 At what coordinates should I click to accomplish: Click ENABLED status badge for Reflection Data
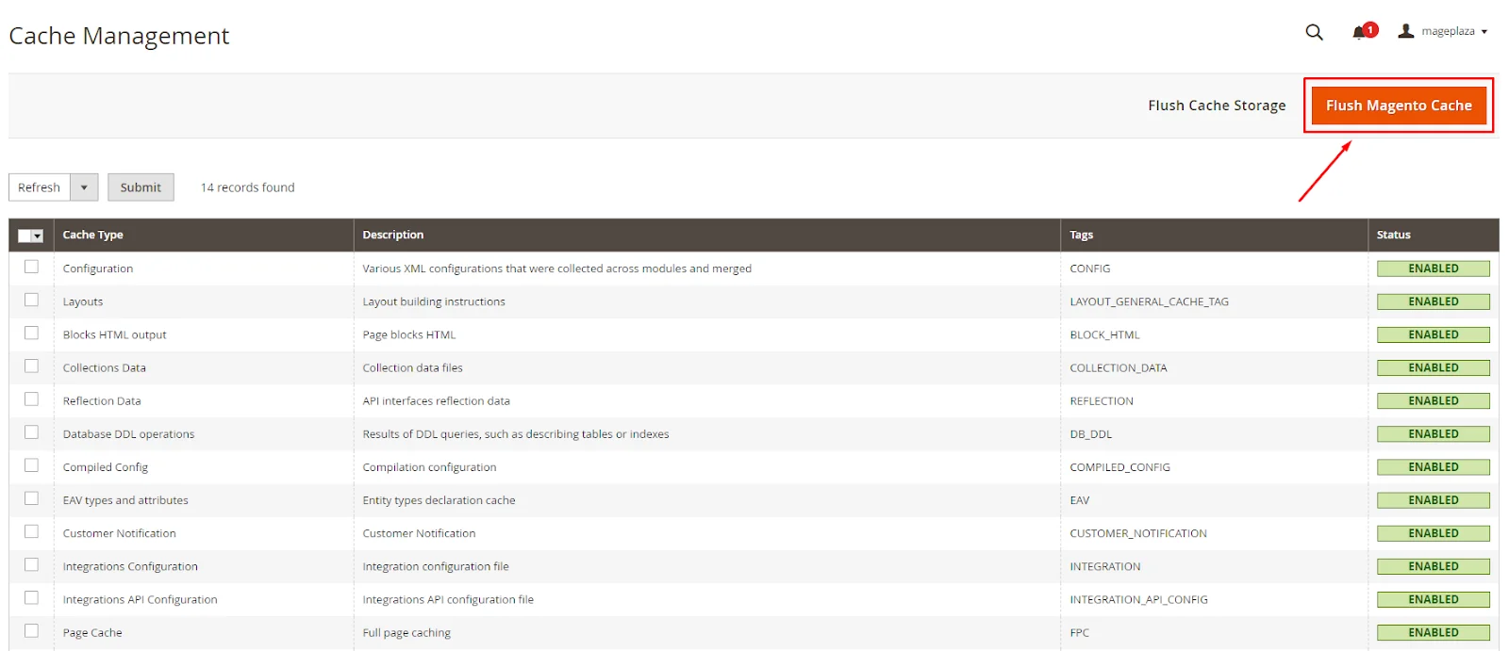coord(1433,400)
